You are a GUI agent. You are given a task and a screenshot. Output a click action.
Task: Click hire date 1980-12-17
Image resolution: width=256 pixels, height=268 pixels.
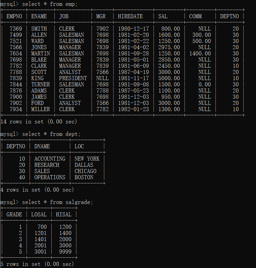134,29
